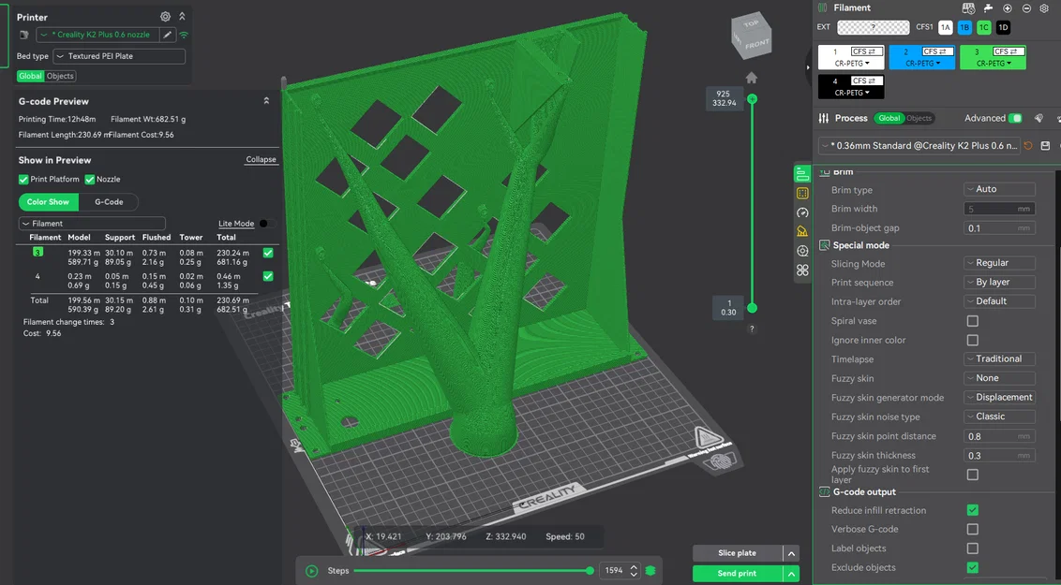Edit the Creality K2 Plus printer preset
The width and height of the screenshot is (1061, 585).
tap(168, 35)
